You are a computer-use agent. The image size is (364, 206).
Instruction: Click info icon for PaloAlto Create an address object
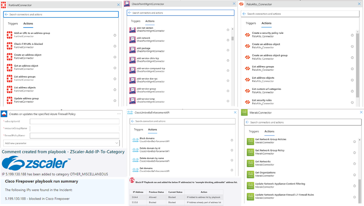(x=352, y=46)
